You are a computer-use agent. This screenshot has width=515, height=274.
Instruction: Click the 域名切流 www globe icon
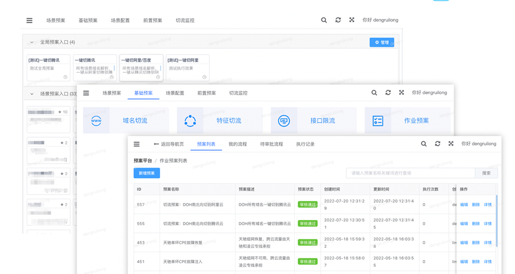pos(96,121)
